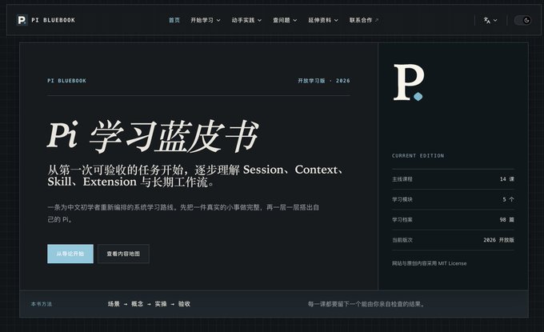Click the 从导论开始 button
The image size is (544, 332).
70,254
